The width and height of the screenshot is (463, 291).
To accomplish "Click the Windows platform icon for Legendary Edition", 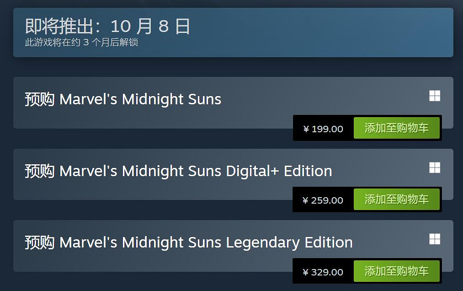I will coord(434,239).
